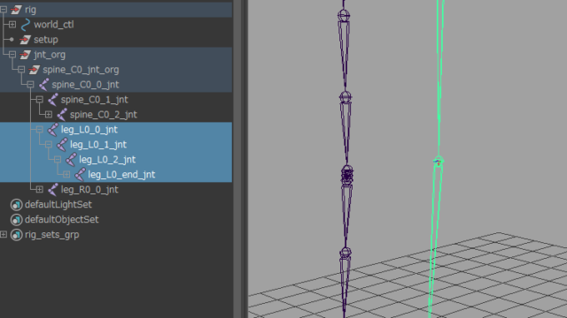
Task: Expand the world_ctl node
Action: [x=12, y=25]
